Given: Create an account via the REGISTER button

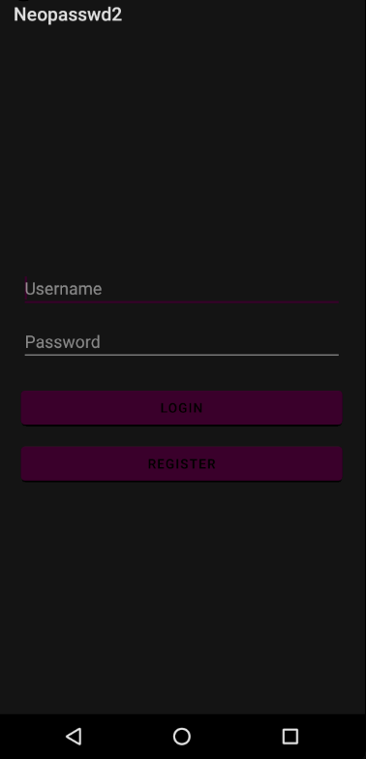Looking at the screenshot, I should [182, 463].
